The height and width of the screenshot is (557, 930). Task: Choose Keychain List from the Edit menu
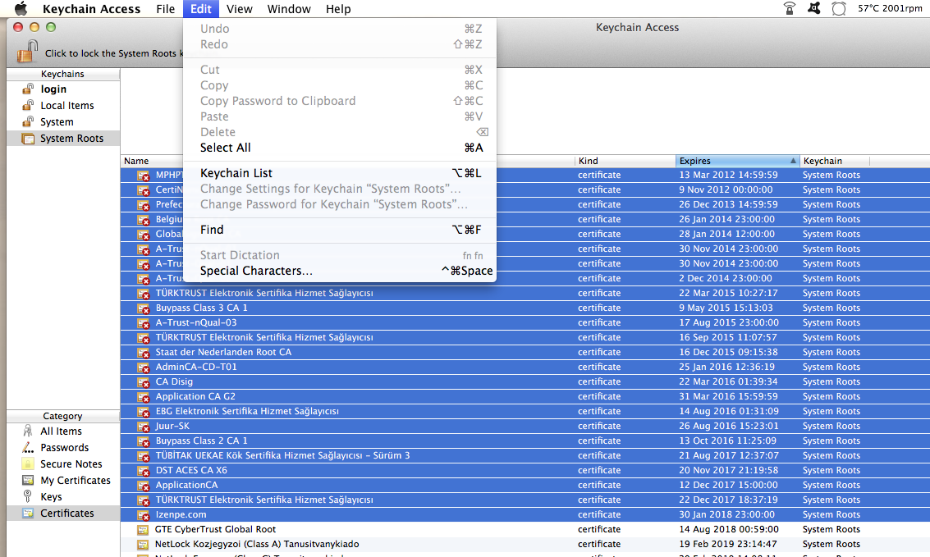coord(340,173)
